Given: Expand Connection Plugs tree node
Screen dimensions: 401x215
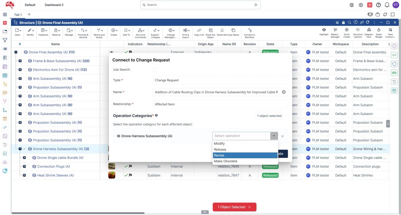Looking at the screenshot, I should (24, 167).
